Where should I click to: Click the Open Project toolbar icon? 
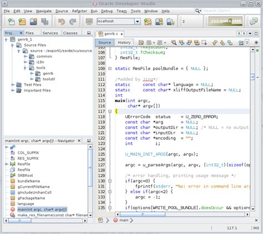point(33,22)
